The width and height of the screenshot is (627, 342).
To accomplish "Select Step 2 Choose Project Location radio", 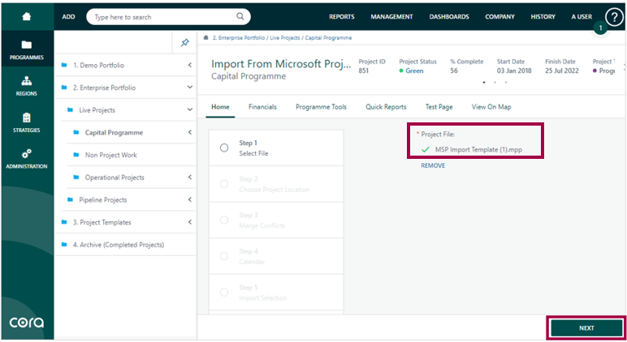I will (224, 184).
